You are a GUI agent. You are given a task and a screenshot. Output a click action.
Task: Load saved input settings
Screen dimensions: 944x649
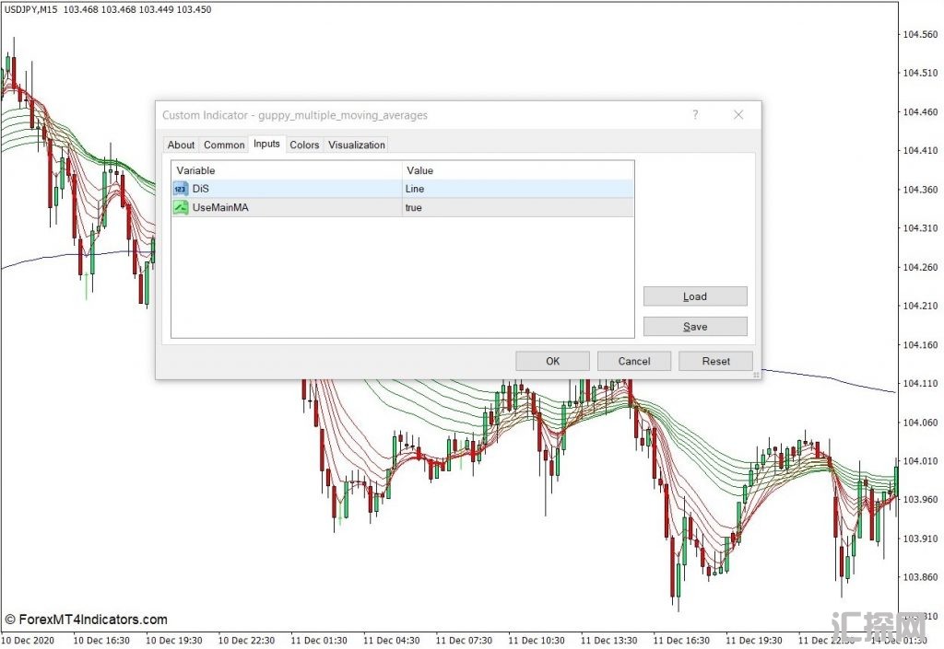pos(695,296)
